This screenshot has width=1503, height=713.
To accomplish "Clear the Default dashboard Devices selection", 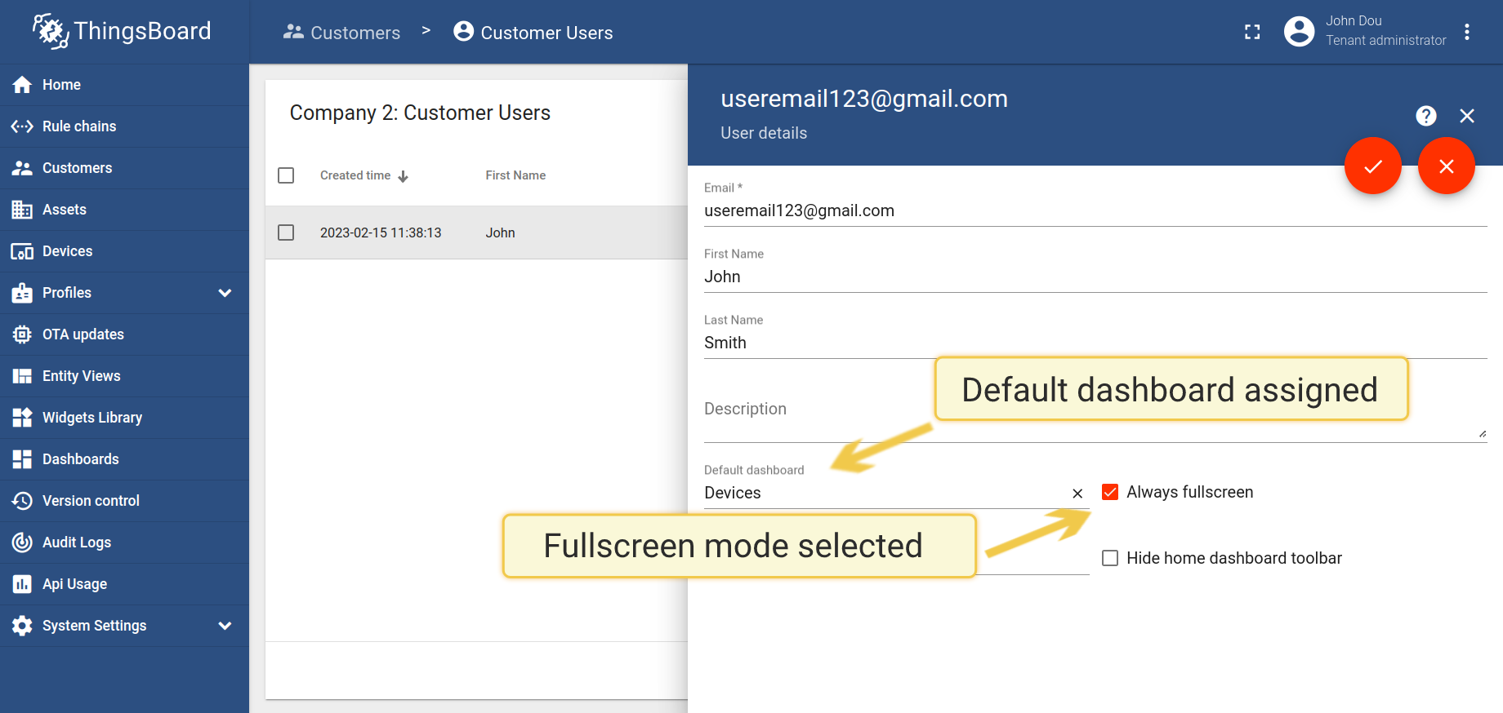I will point(1077,494).
